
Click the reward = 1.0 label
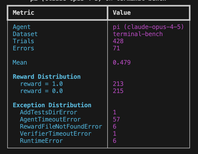(x=42, y=84)
